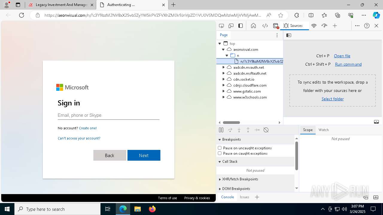383x215 pixels.
Task: Click the navigator horizontal scrollbar thumb
Action: click(231, 122)
